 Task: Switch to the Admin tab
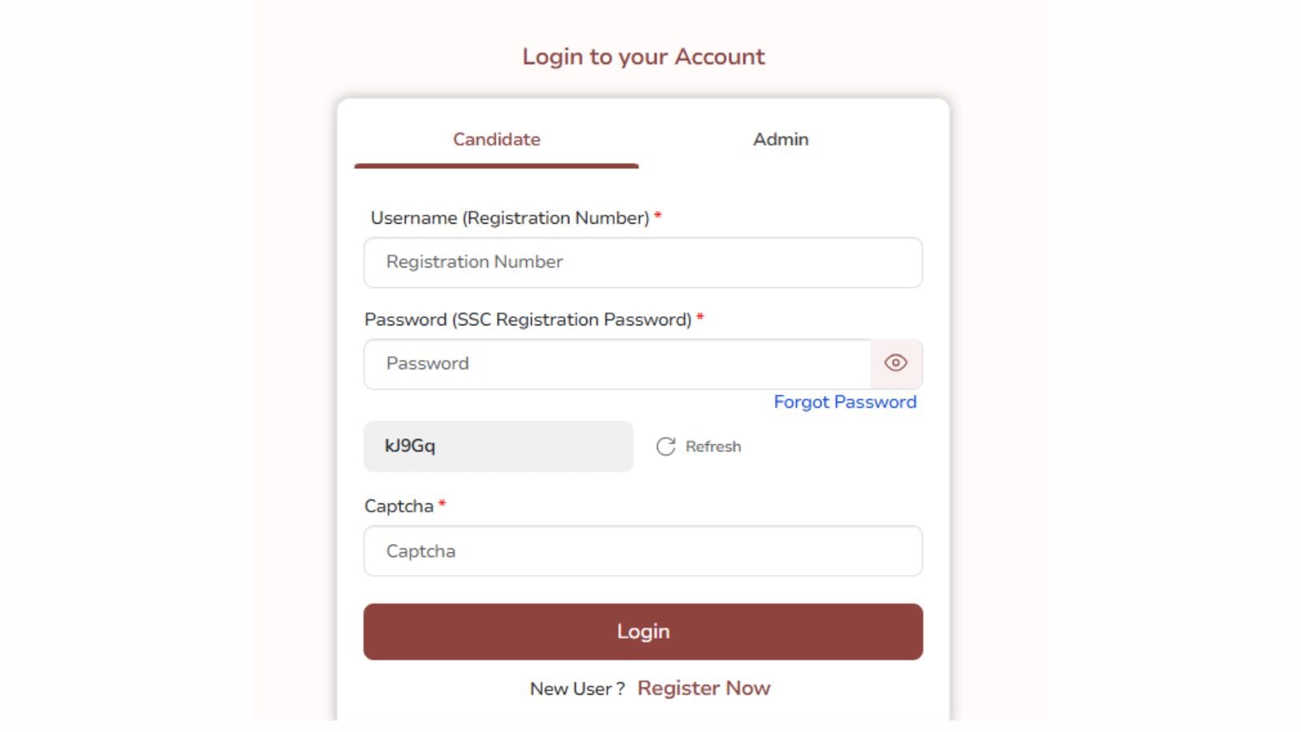click(x=781, y=139)
